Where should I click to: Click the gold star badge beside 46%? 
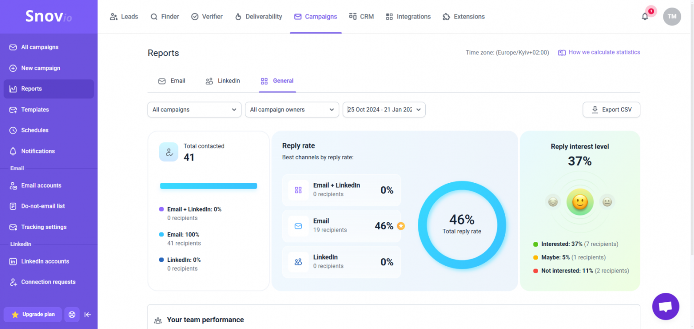tap(401, 226)
